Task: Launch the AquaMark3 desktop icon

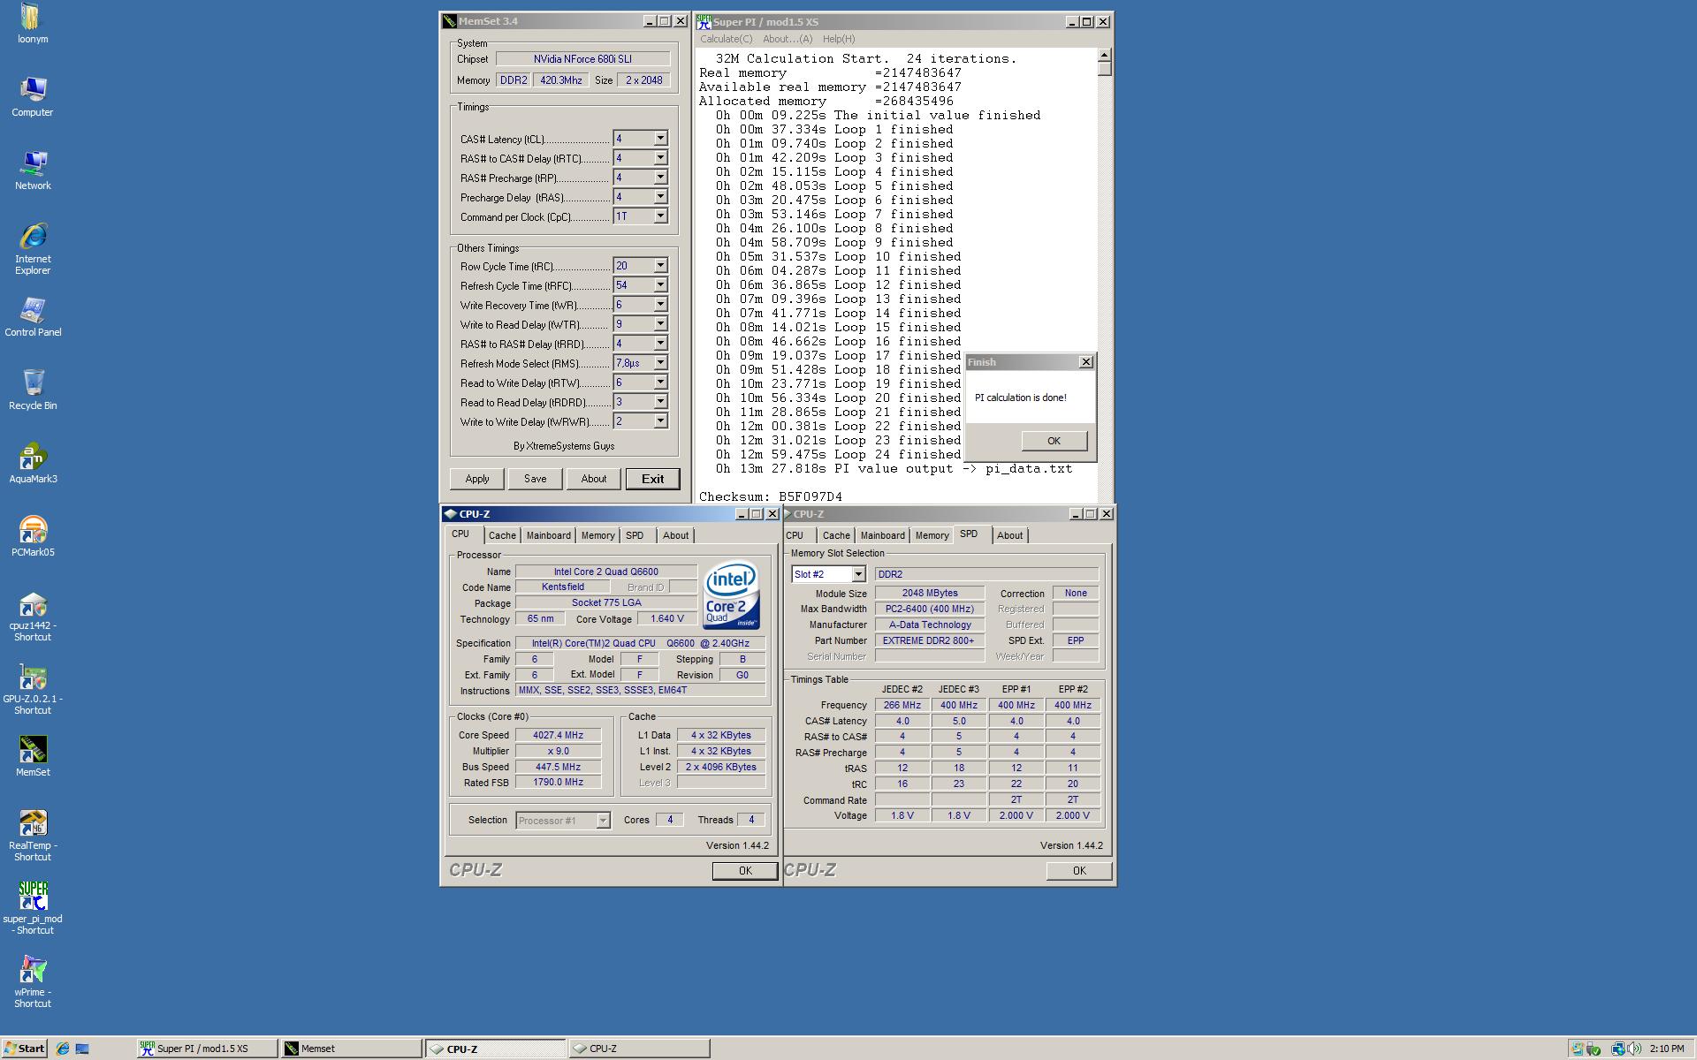Action: [32, 463]
